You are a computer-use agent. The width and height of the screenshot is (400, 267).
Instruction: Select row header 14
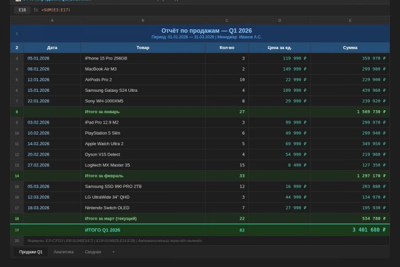[17, 176]
